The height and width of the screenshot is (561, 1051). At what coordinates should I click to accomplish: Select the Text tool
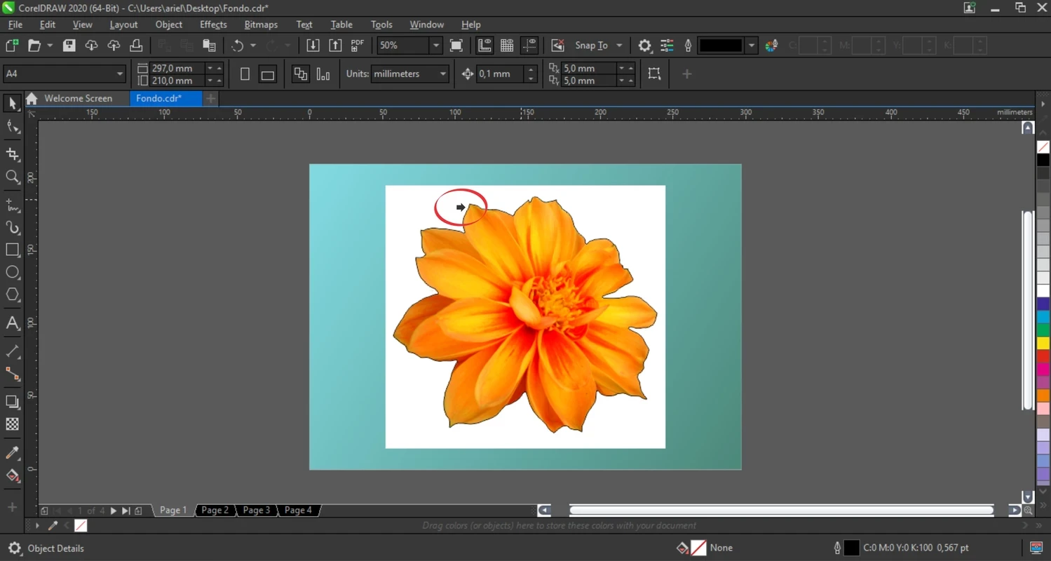click(x=13, y=323)
